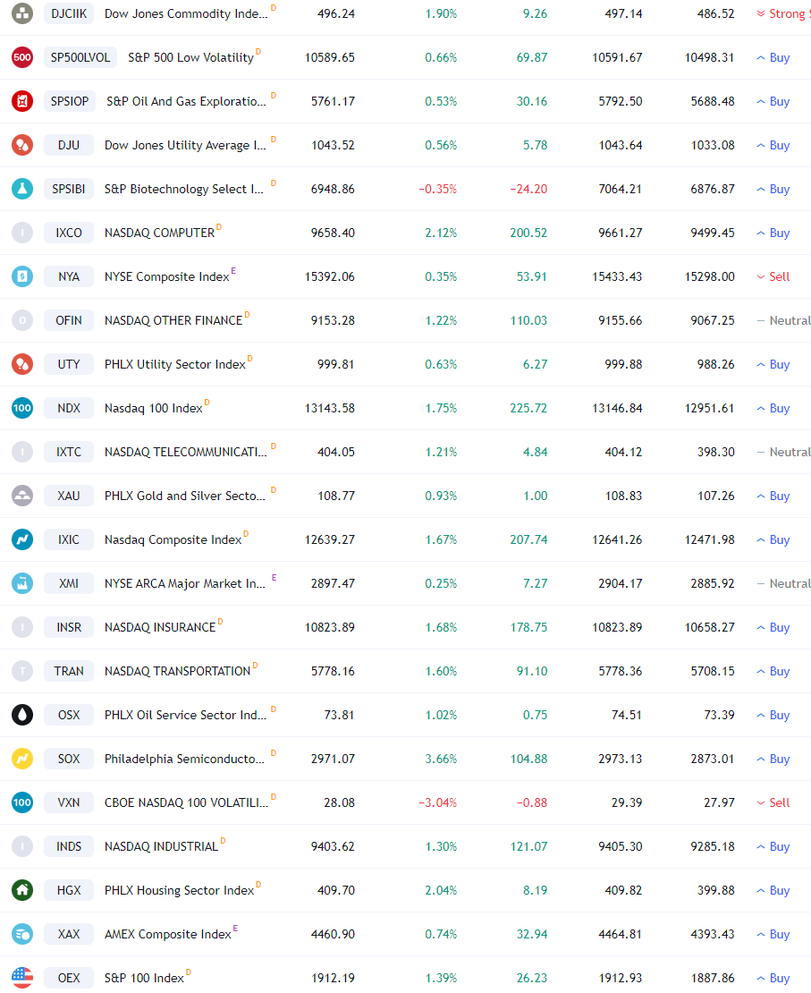
Task: Click the Buy rating for SOX
Action: pyautogui.click(x=773, y=759)
